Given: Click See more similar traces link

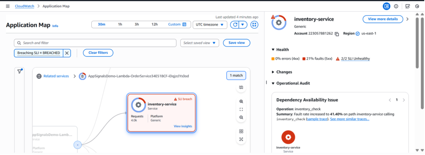Looking at the screenshot, I should (x=349, y=119).
